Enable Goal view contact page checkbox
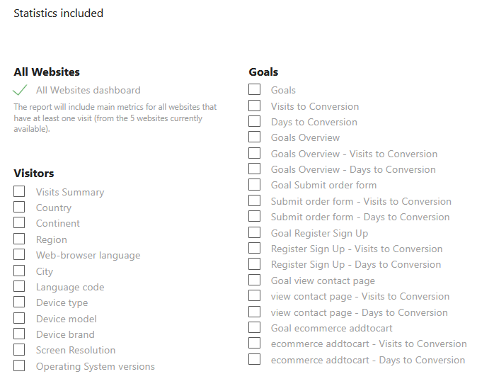477x374 pixels. 255,280
